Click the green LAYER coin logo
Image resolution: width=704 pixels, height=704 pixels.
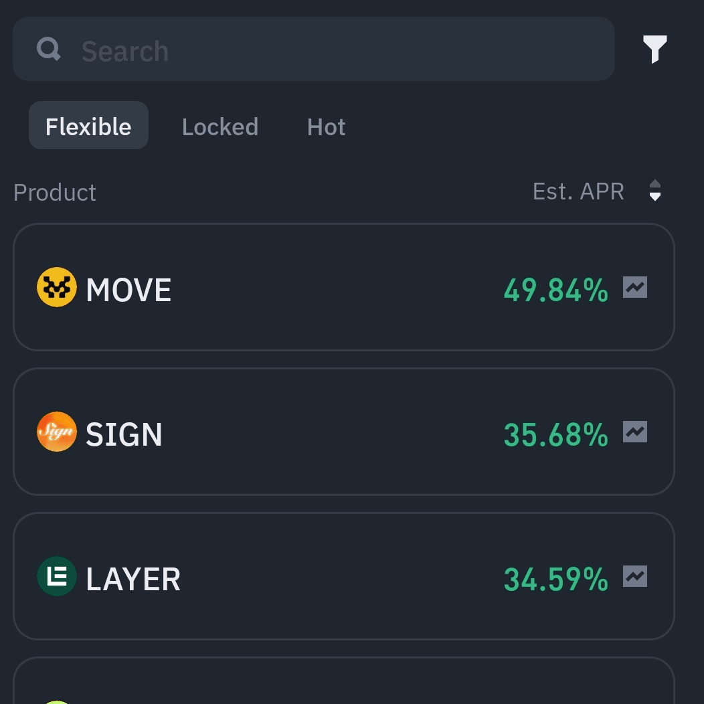(56, 577)
